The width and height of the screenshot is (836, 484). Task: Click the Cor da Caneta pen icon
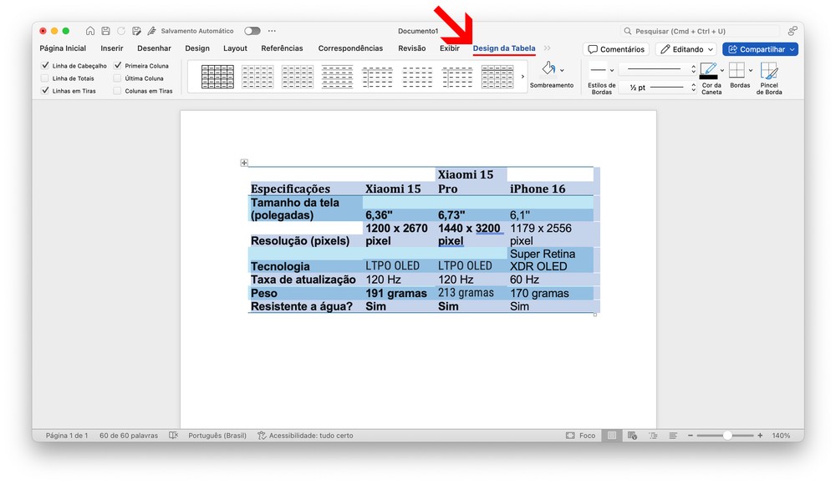(709, 68)
